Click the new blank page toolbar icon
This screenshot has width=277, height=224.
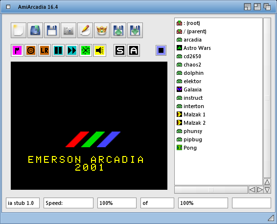[x=19, y=30]
